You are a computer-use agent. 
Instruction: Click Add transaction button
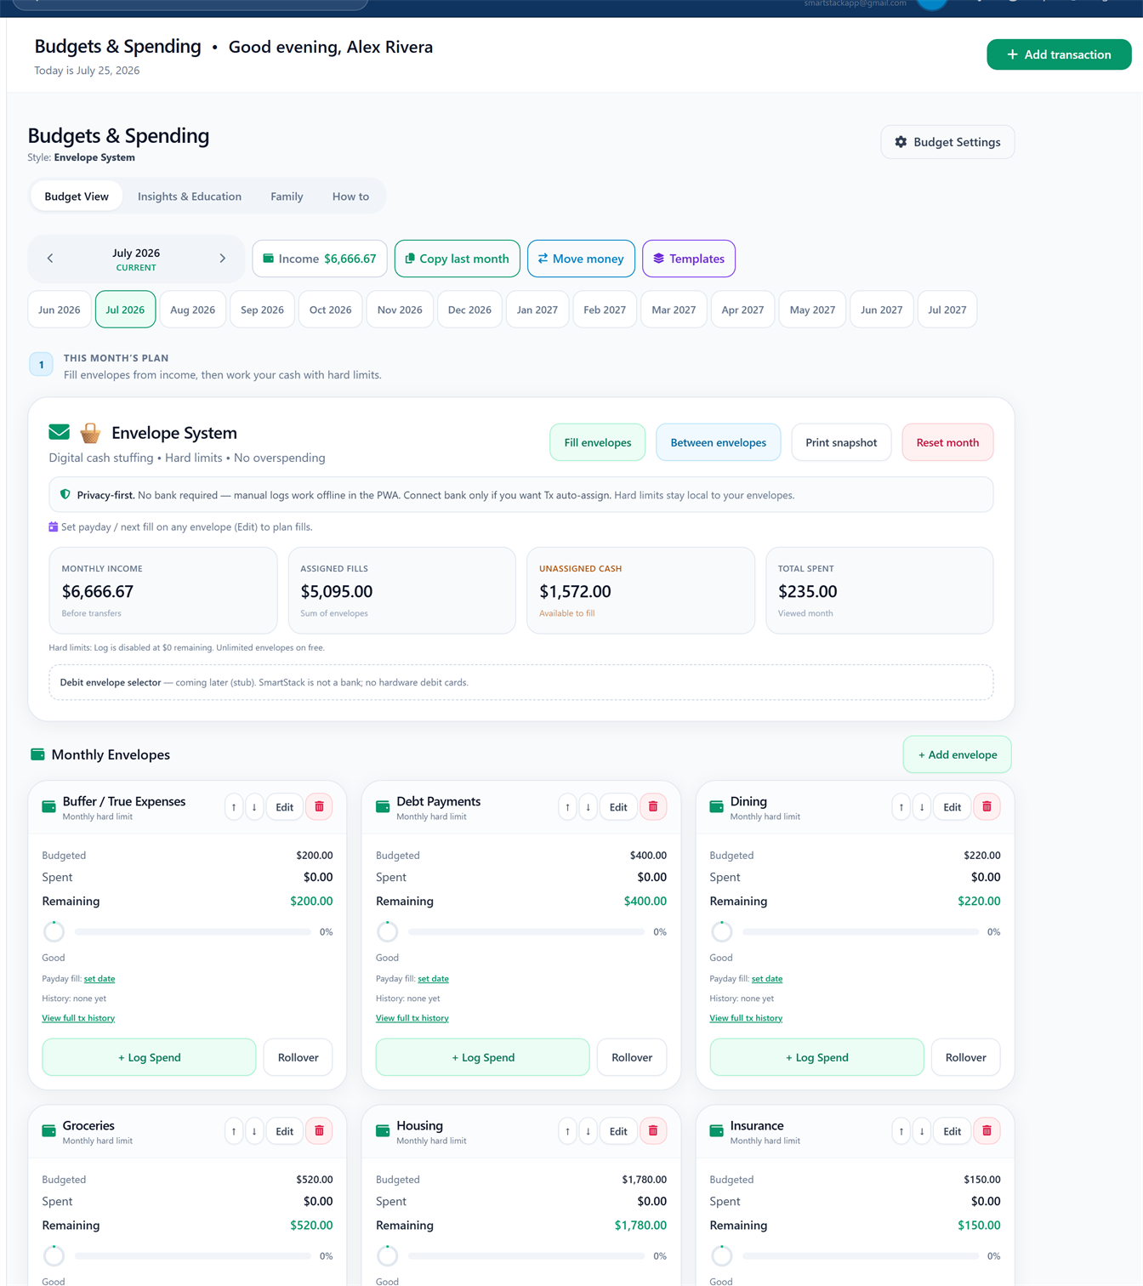1059,54
